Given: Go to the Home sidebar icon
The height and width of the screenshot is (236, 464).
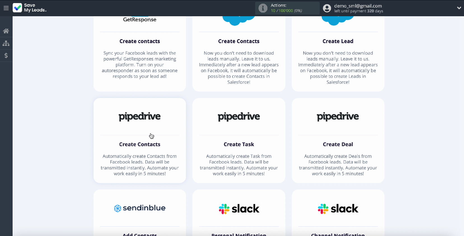Looking at the screenshot, I should coord(6,31).
